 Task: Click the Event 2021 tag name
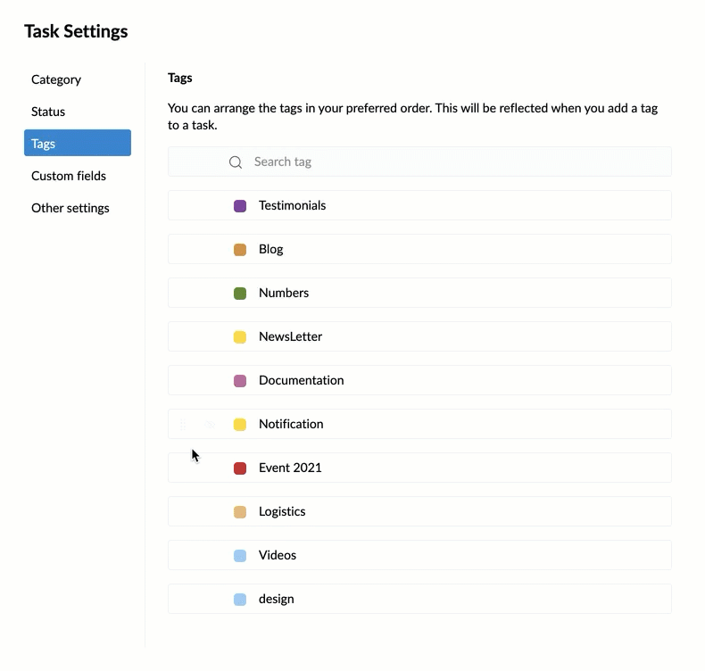coord(290,468)
